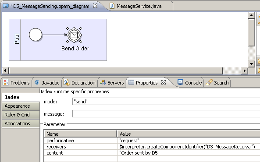
Task: Click the mode input field containing "send"
Action: click(166, 102)
